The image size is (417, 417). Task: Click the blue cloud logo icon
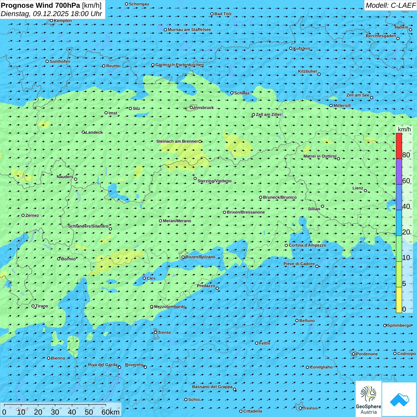point(399,399)
